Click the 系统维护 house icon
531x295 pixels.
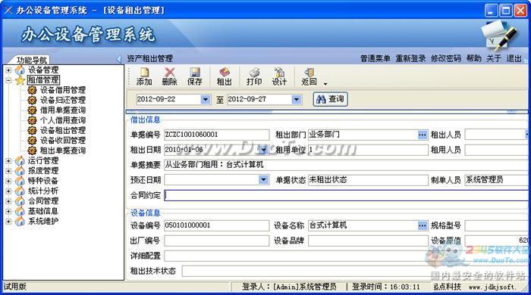pyautogui.click(x=20, y=222)
